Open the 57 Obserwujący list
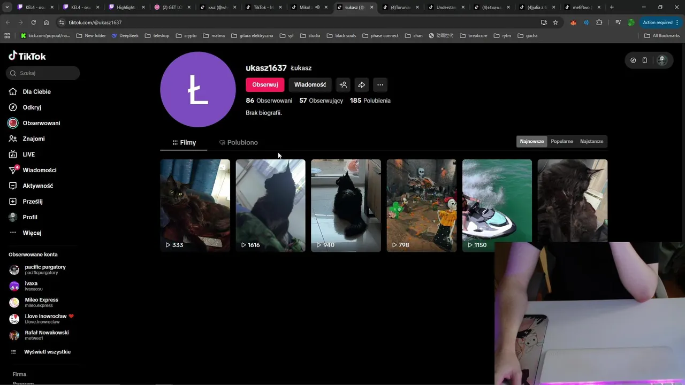 pyautogui.click(x=321, y=101)
